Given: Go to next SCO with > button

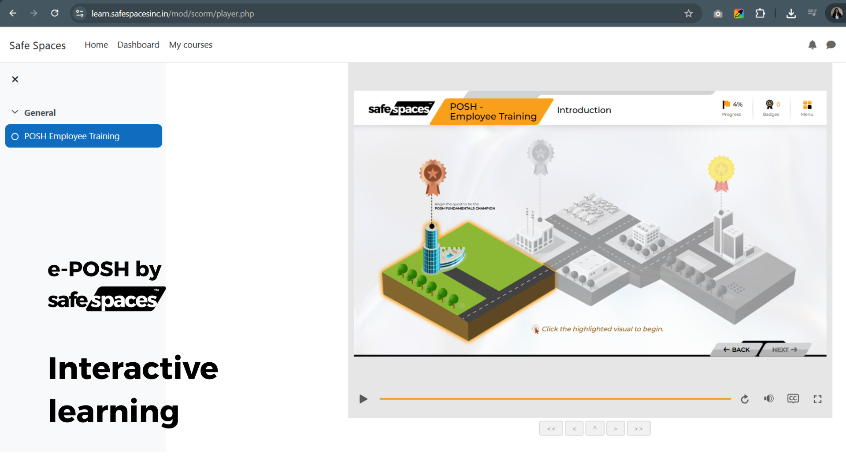Looking at the screenshot, I should pos(616,428).
